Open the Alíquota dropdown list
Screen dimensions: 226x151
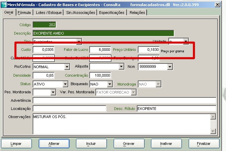(x=121, y=67)
